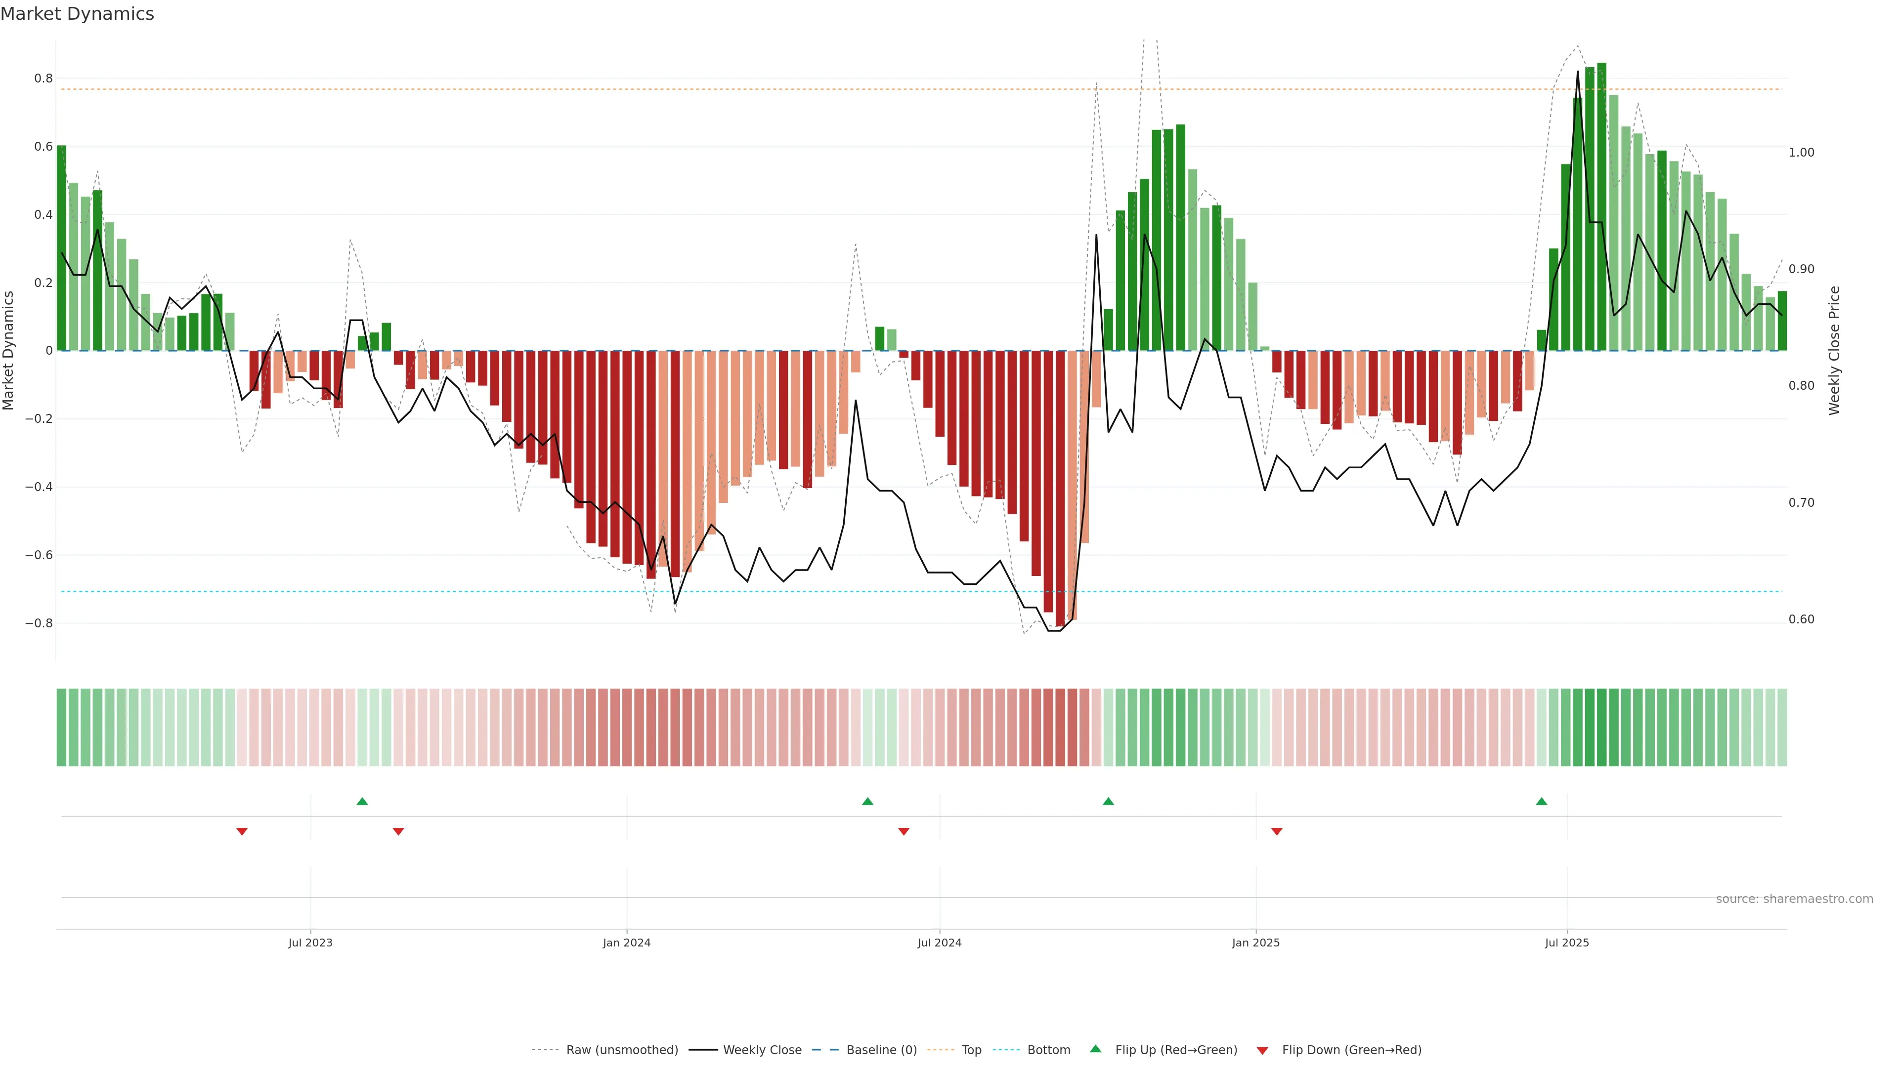This screenshot has width=1898, height=1067.
Task: Click the Flip Down marker just after Jan 2025
Action: tap(1277, 831)
